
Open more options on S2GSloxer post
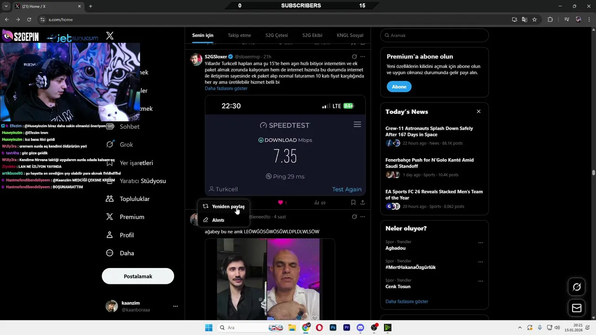coord(363,57)
